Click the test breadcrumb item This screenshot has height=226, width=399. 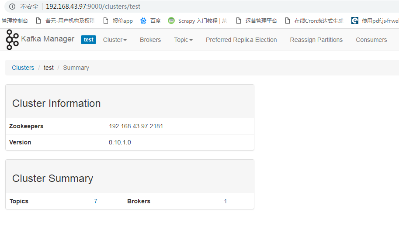click(x=49, y=68)
